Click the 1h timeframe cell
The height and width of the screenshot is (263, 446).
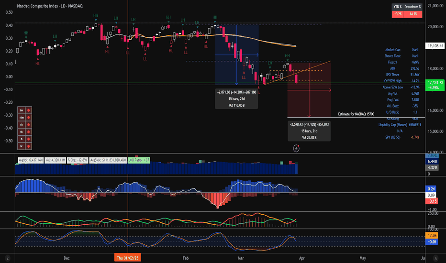click(22, 124)
